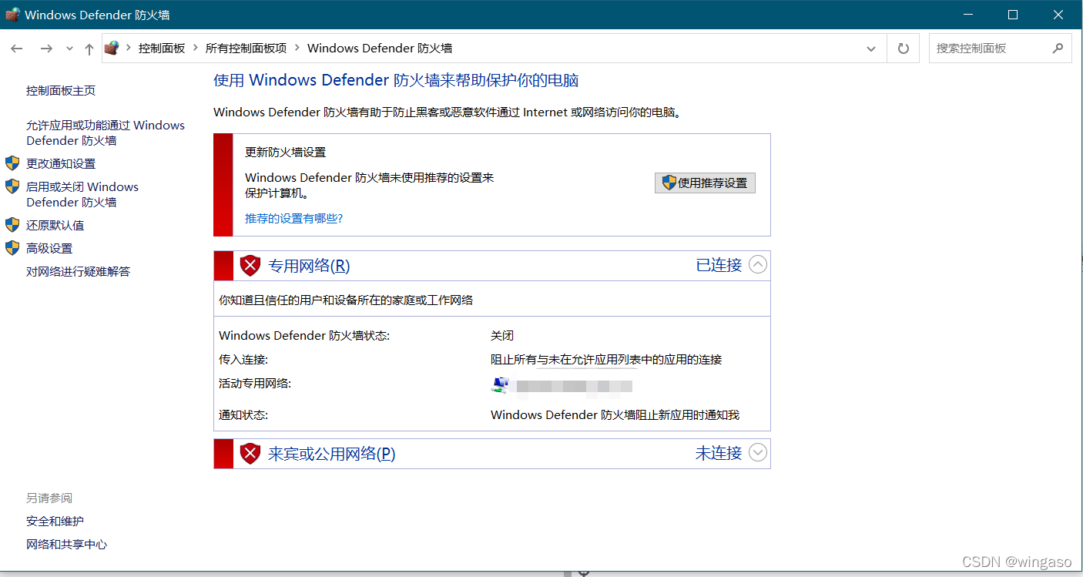Viewport: 1083px width, 577px height.
Task: Click the back navigation arrow
Action: pyautogui.click(x=17, y=49)
